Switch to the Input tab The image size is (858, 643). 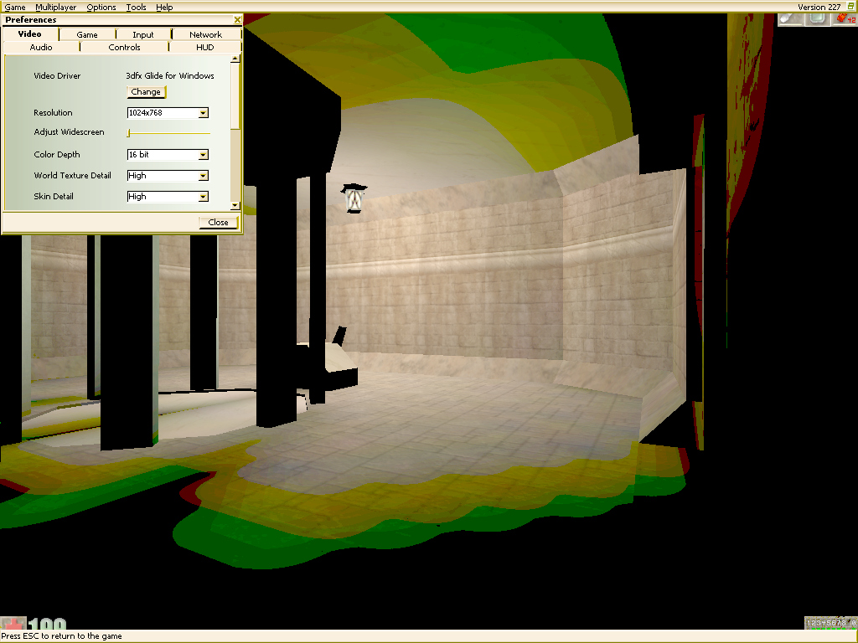[143, 34]
